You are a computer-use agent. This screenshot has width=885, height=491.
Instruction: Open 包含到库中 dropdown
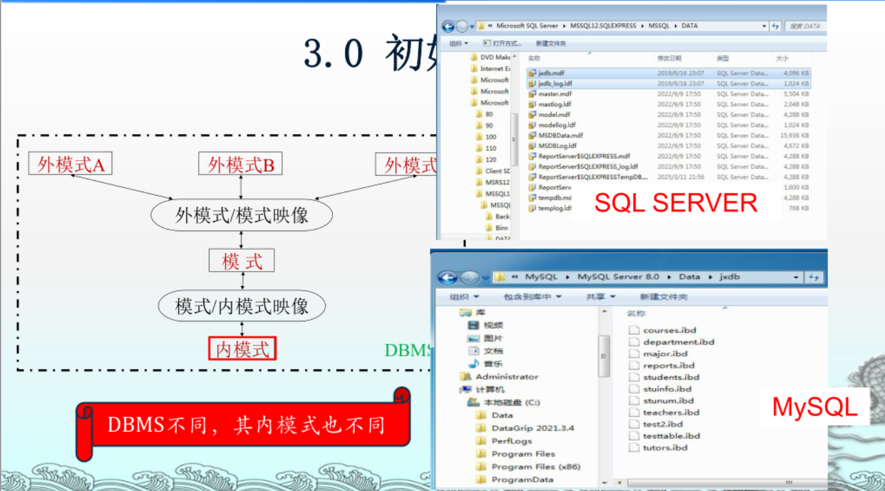tap(532, 296)
